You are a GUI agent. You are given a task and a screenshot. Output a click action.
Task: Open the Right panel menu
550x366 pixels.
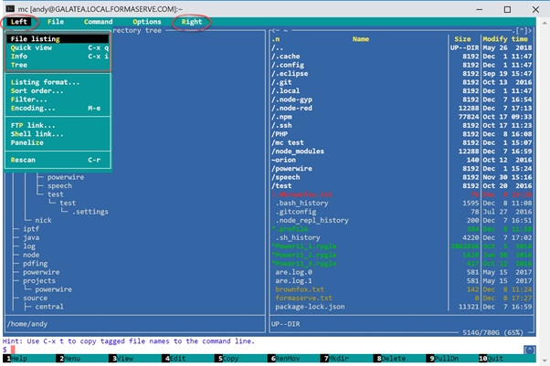192,21
